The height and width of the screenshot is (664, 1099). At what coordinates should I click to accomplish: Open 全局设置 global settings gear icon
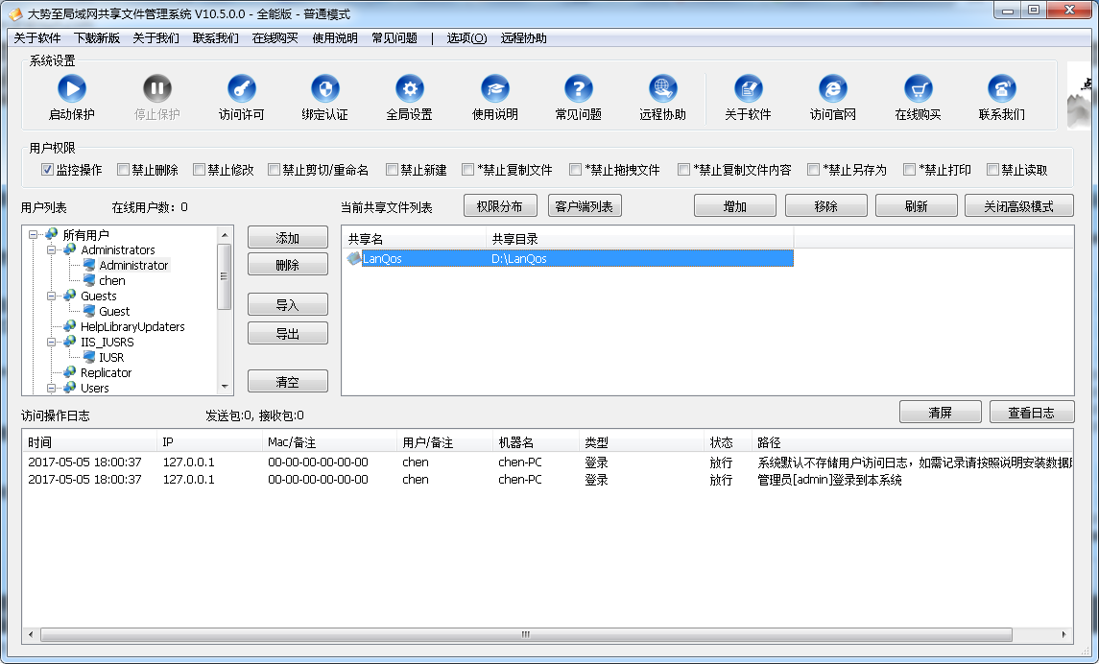(409, 89)
